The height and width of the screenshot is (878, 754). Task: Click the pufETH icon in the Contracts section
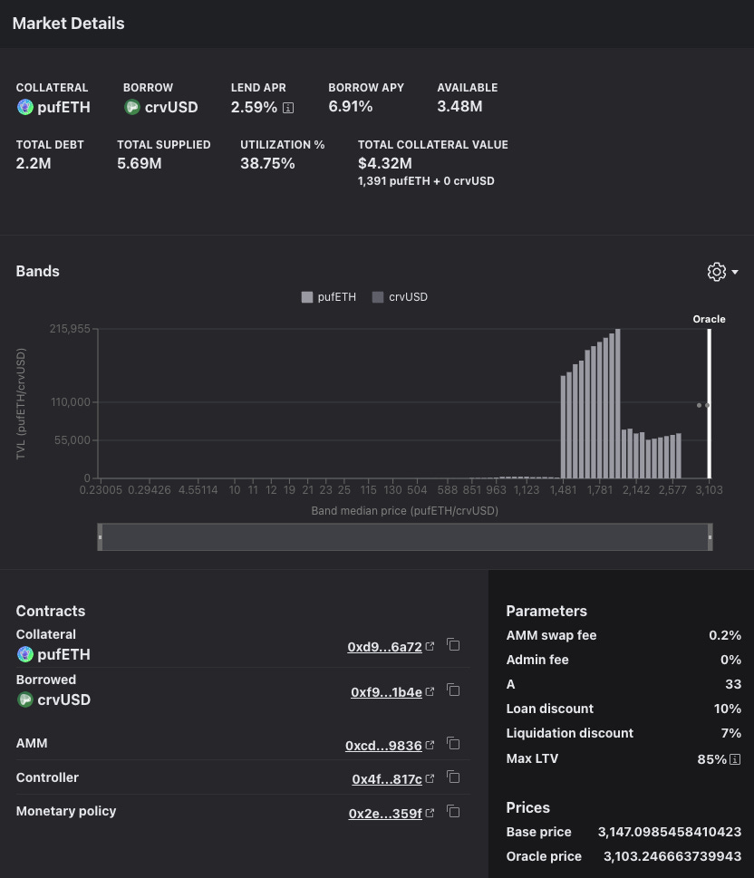coord(25,654)
